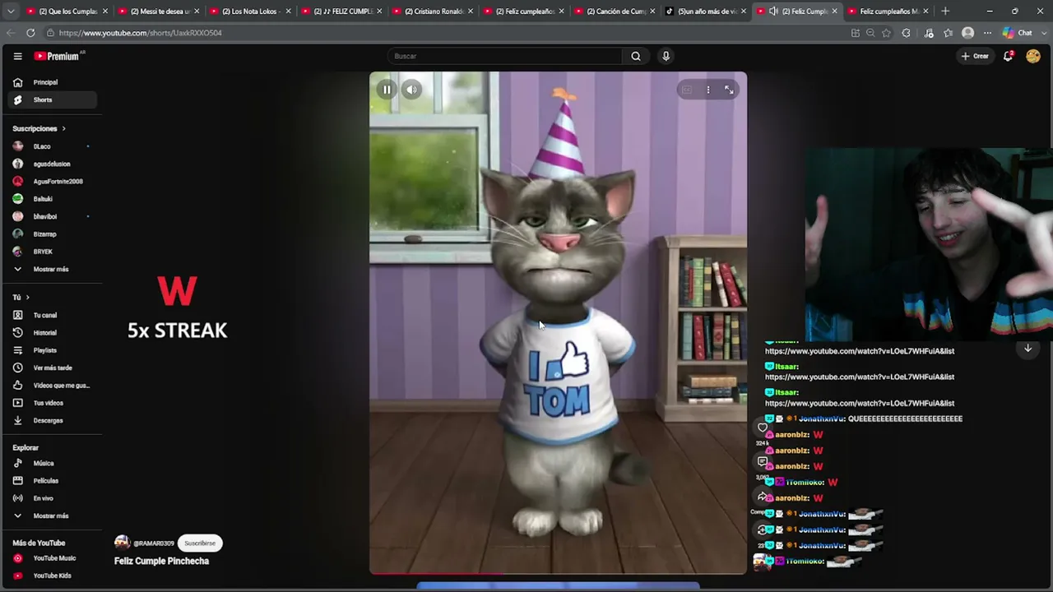Pause the Short video

[x=386, y=90]
